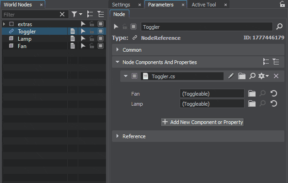Toggle the enabled checkbox on the Fan node
Screen dimensions: 288x183
click(100, 46)
